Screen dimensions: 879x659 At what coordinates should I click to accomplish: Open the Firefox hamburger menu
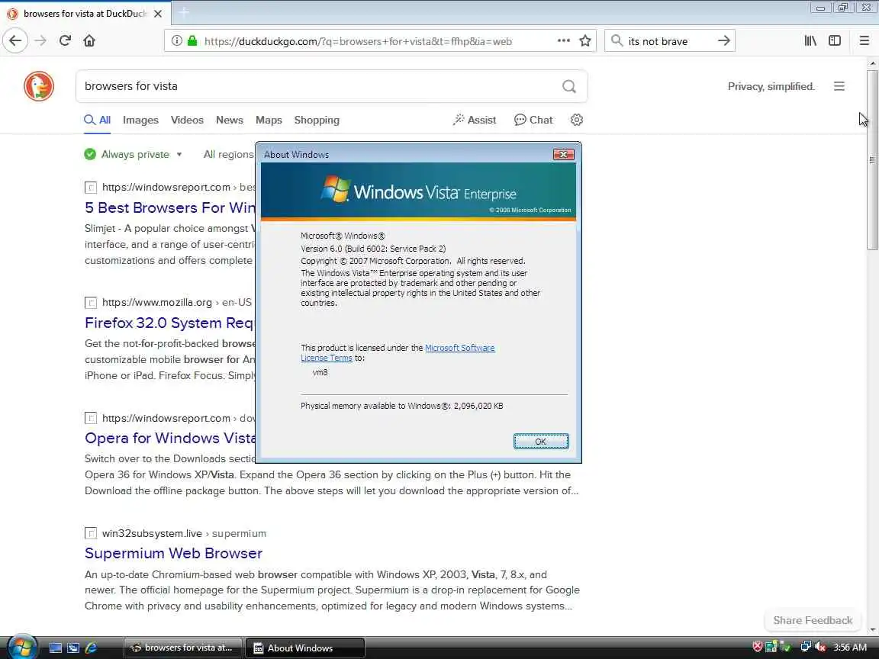pos(864,40)
